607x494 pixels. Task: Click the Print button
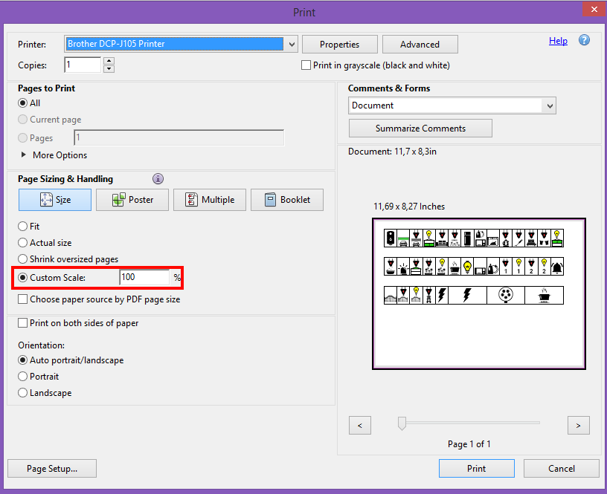pos(476,468)
